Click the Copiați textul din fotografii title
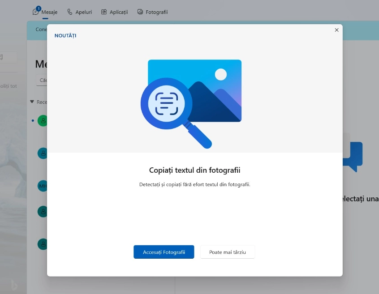The width and height of the screenshot is (379, 294). pyautogui.click(x=194, y=170)
